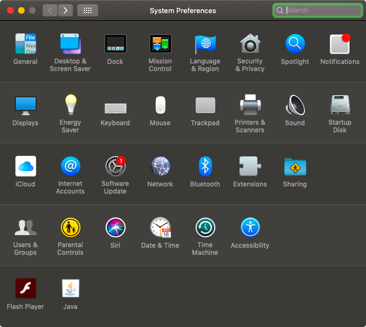Open the Java preferences icon
Viewport: 366px width, 327px height.
tap(71, 288)
